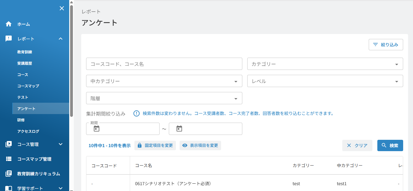Click the 絞り込み filter button
The image size is (413, 191).
point(386,44)
